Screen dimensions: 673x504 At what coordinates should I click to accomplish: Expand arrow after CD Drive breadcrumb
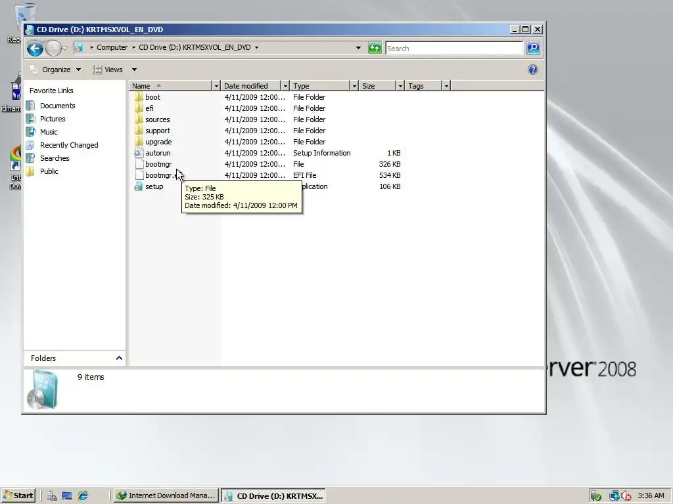pyautogui.click(x=257, y=47)
